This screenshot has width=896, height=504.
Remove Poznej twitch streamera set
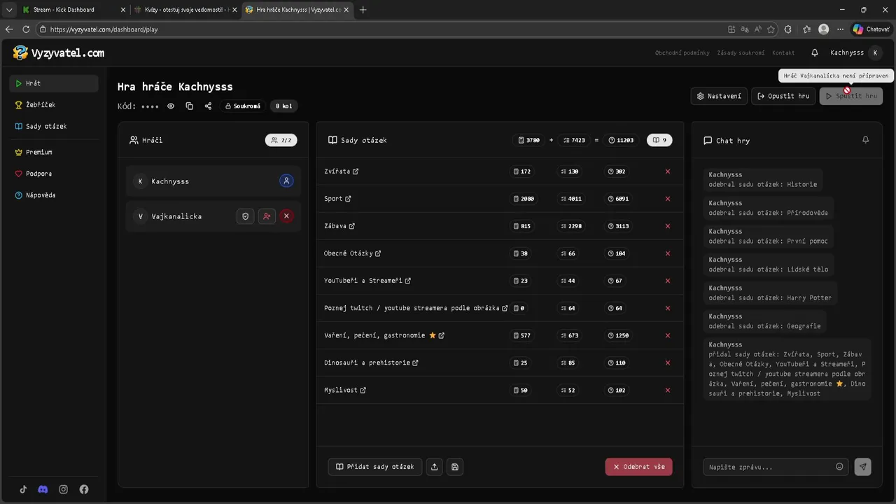pos(668,308)
